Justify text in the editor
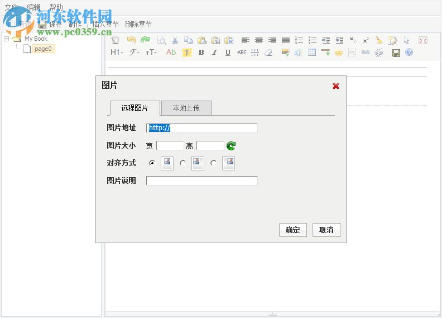The height and width of the screenshot is (318, 442). pyautogui.click(x=286, y=40)
